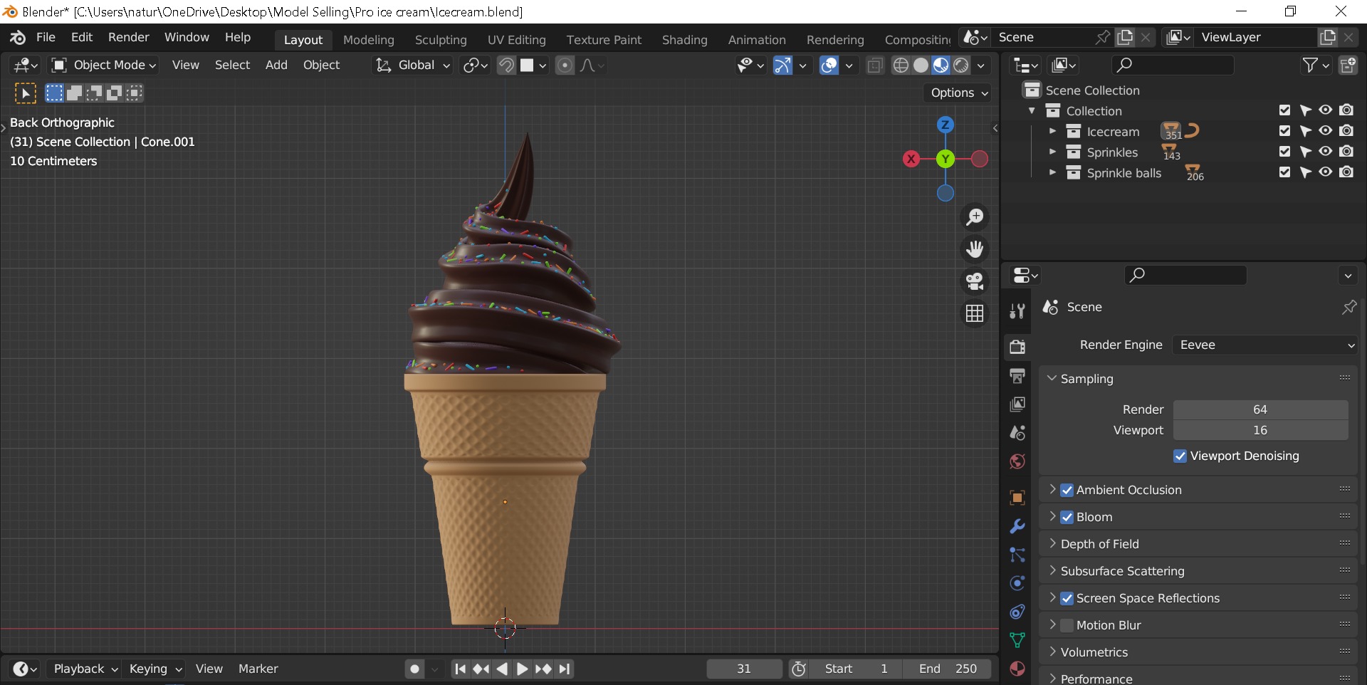Expand Sprinkle balls collection
The image size is (1367, 685).
pyautogui.click(x=1052, y=172)
